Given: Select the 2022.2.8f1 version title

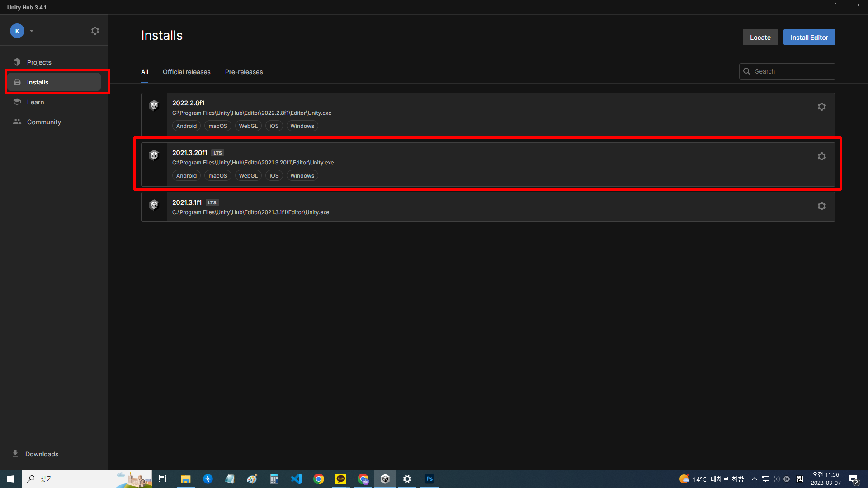Looking at the screenshot, I should pyautogui.click(x=189, y=103).
